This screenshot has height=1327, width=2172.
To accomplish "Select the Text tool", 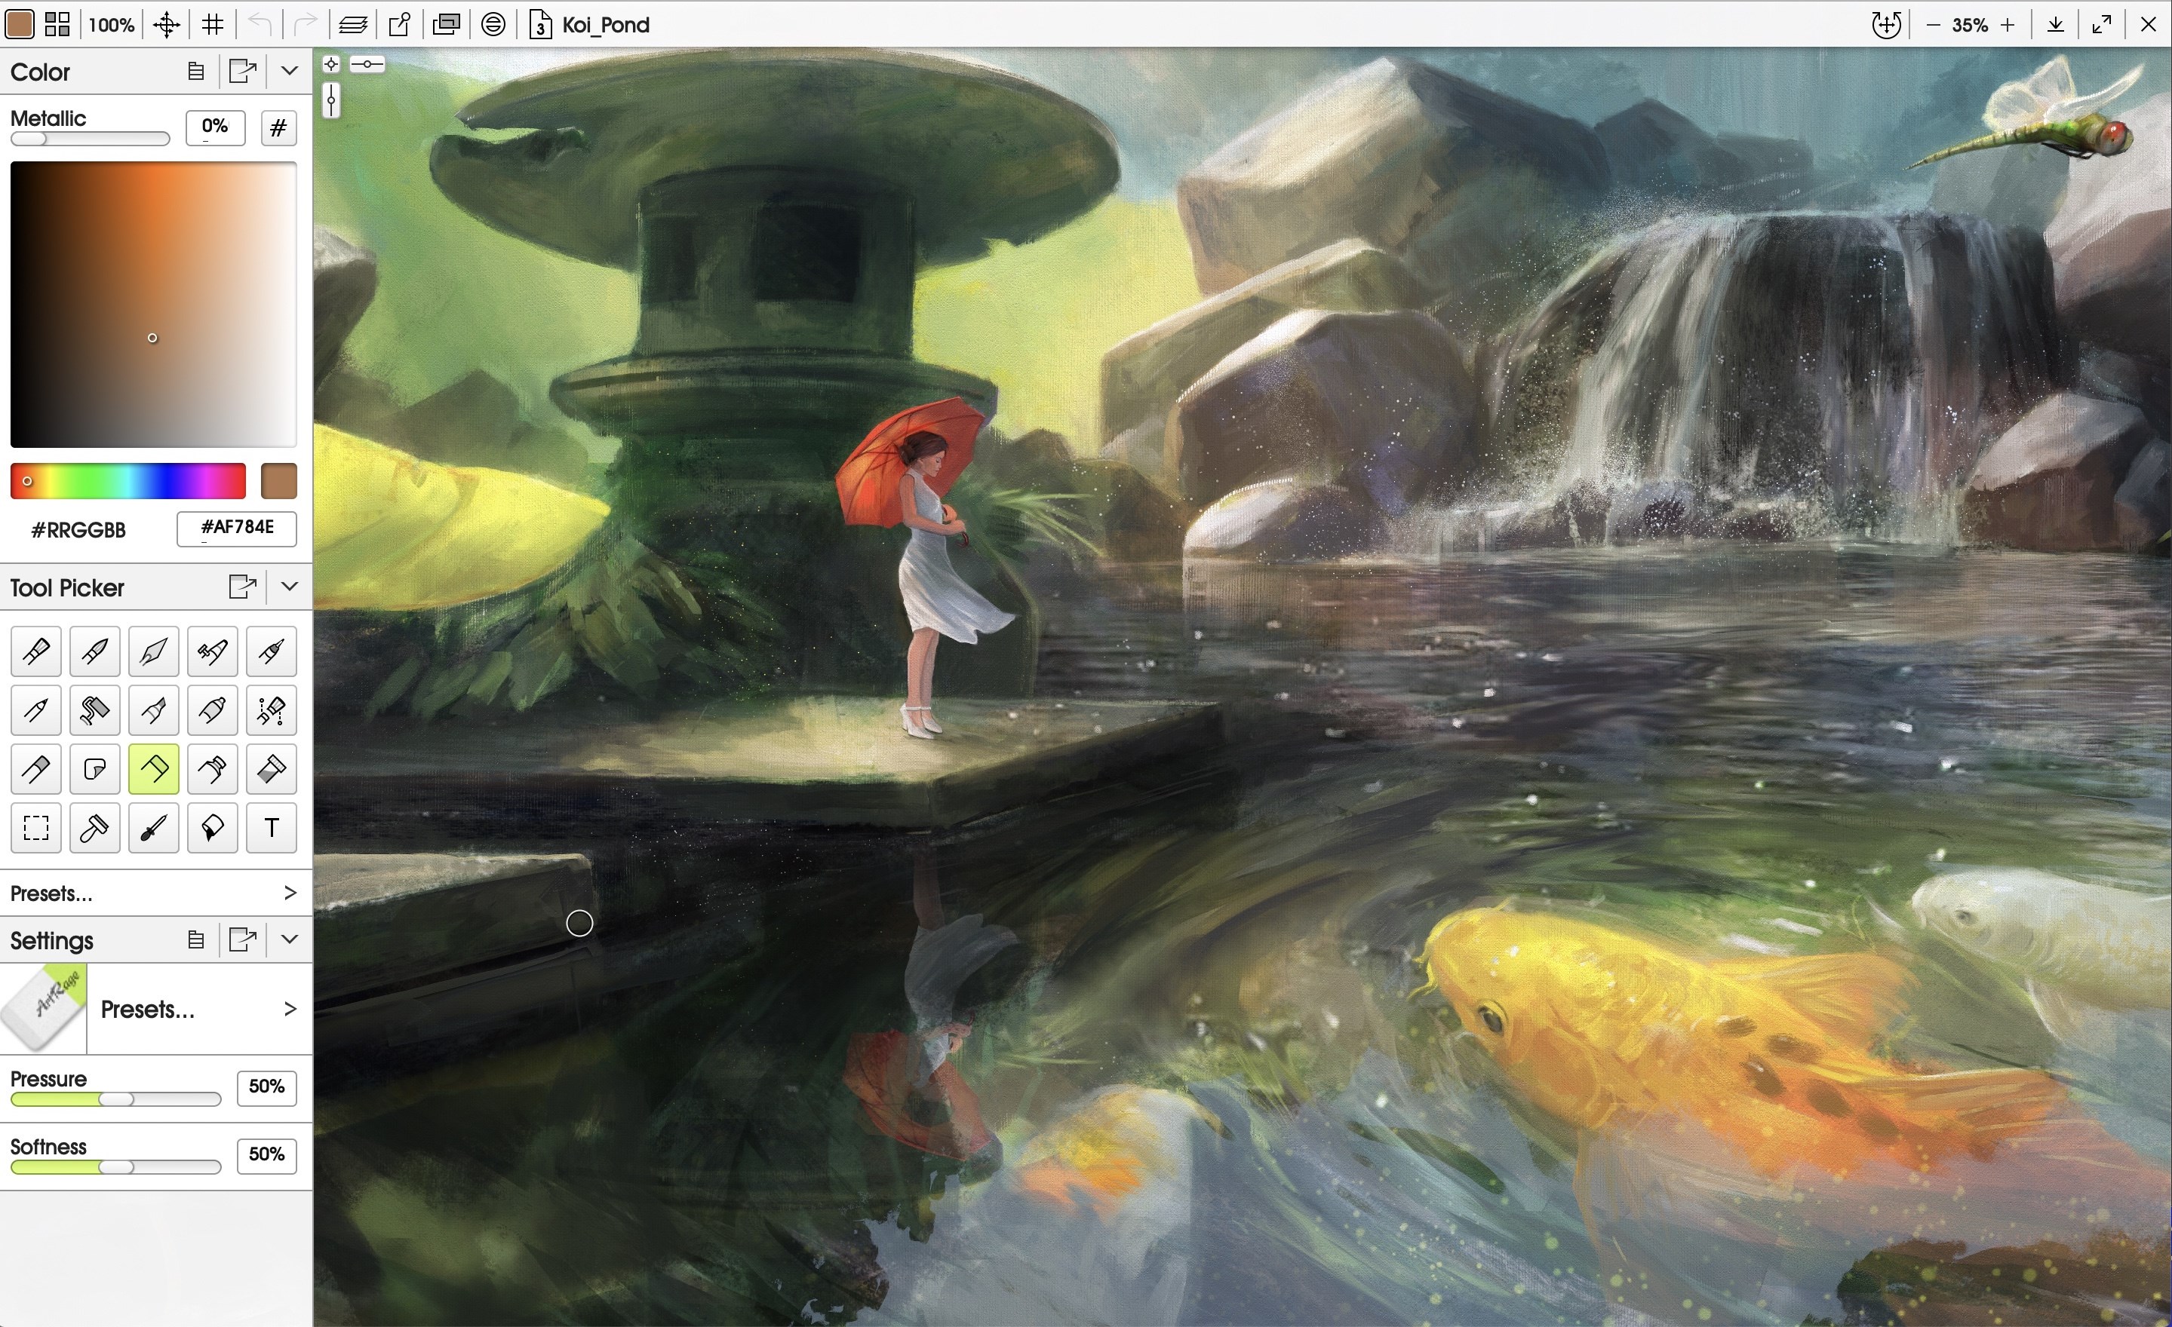I will click(271, 827).
